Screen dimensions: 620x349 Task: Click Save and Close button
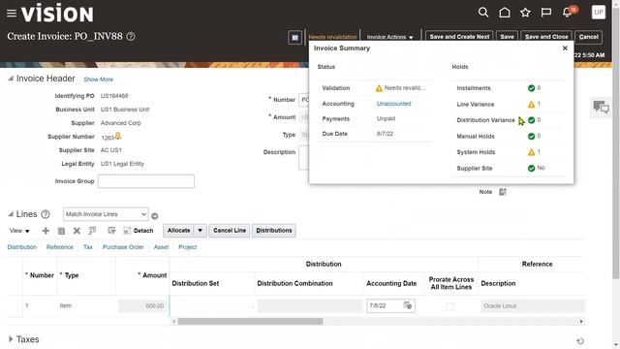(x=546, y=37)
